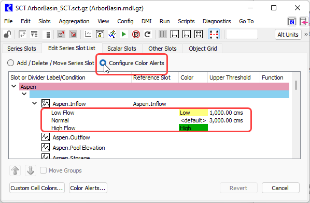Viewport: 310px width, 203px height.
Task: Open the Diagnostics menu
Action: [x=217, y=21]
